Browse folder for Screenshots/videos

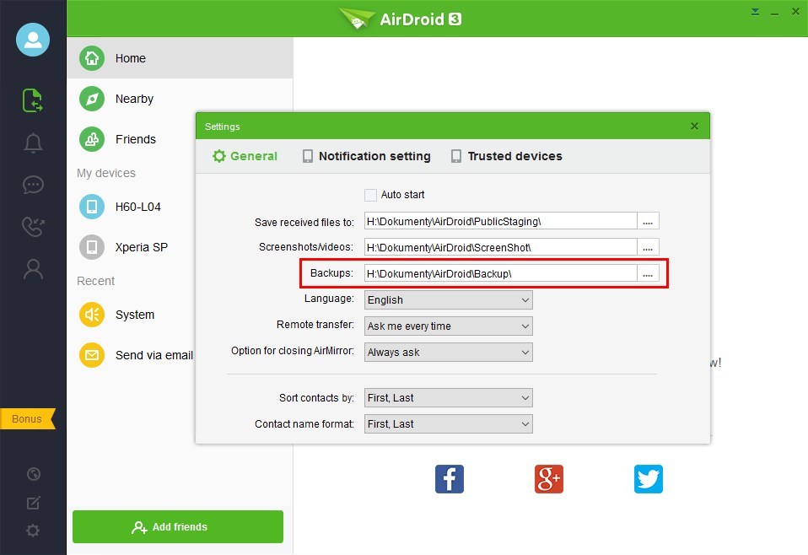click(x=649, y=247)
